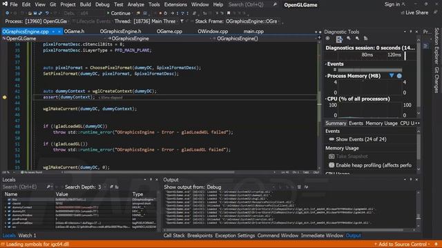442x248 pixels.
Task: Click the Take Snapshot camera icon
Action: tap(331, 156)
